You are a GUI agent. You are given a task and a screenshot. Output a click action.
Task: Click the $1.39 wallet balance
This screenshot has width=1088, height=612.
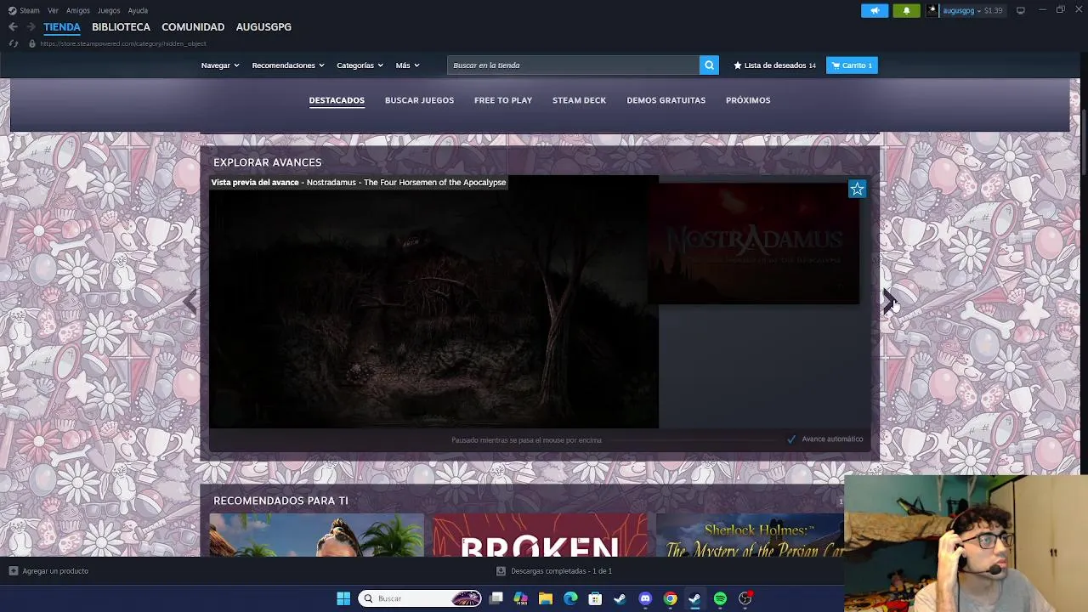993,10
